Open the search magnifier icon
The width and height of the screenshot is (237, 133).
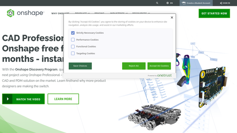[157, 3]
